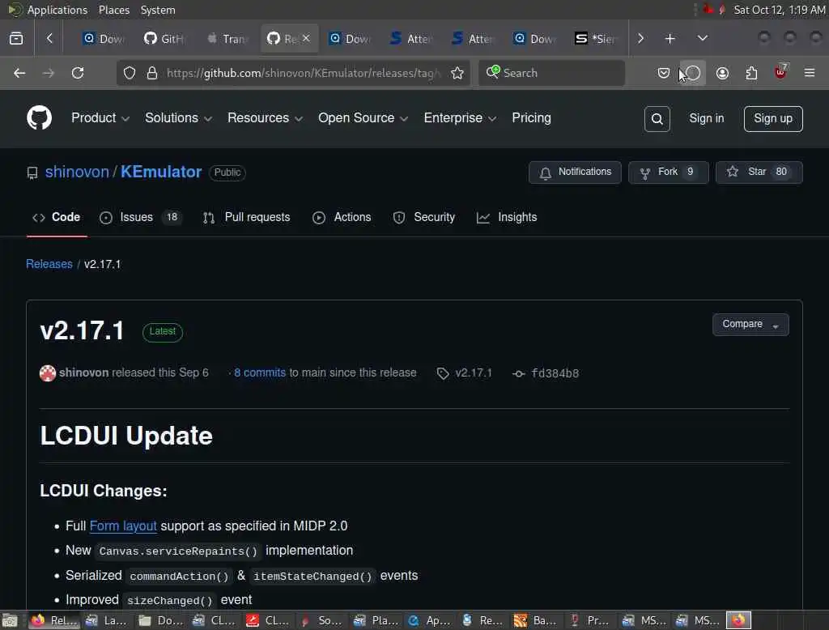Image resolution: width=829 pixels, height=630 pixels.
Task: Expand the Open Source dropdown
Action: 363,117
